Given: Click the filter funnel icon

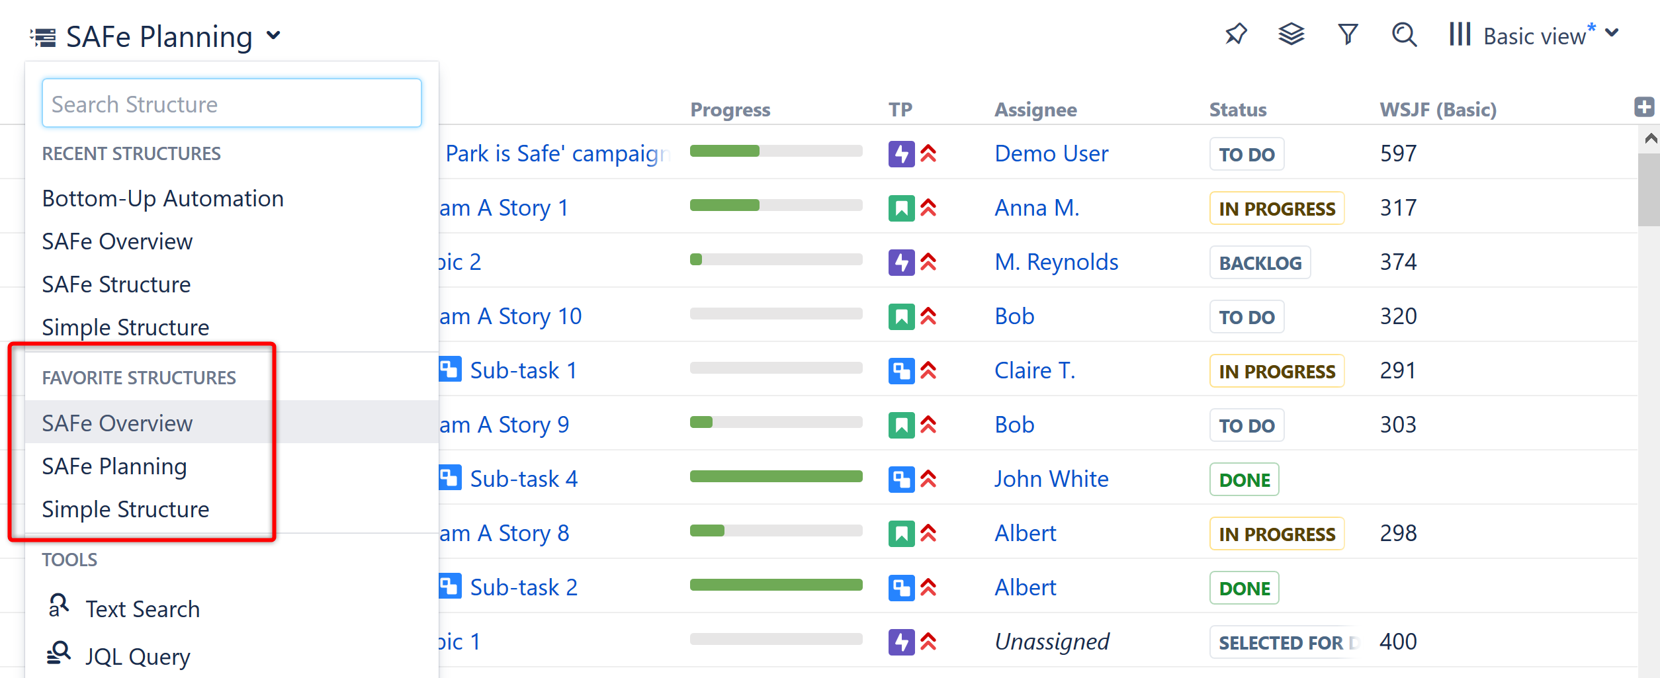Looking at the screenshot, I should pyautogui.click(x=1348, y=34).
